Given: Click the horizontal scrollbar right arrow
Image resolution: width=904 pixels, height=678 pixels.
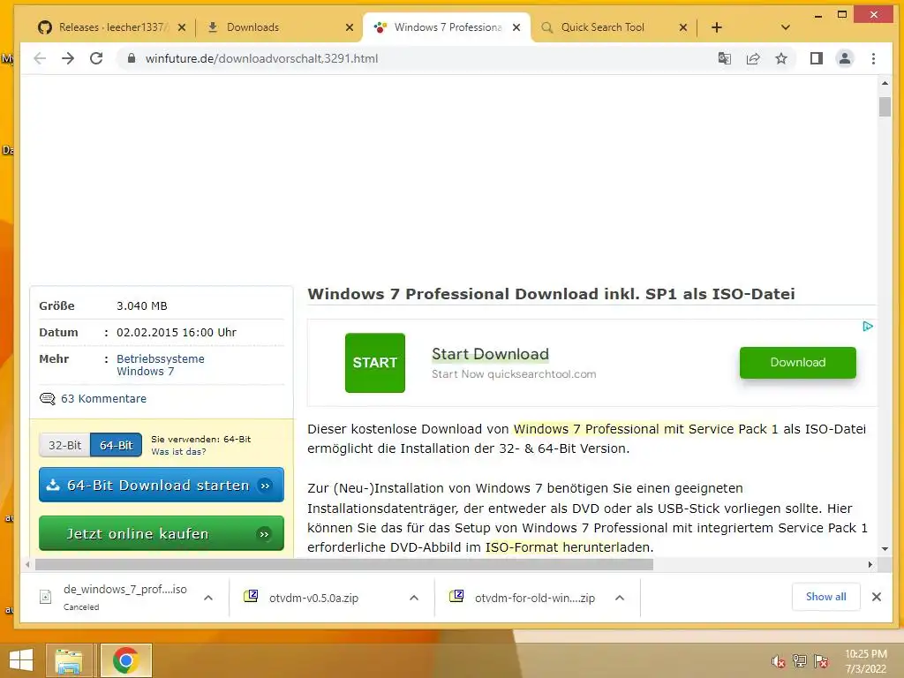Looking at the screenshot, I should 870,564.
